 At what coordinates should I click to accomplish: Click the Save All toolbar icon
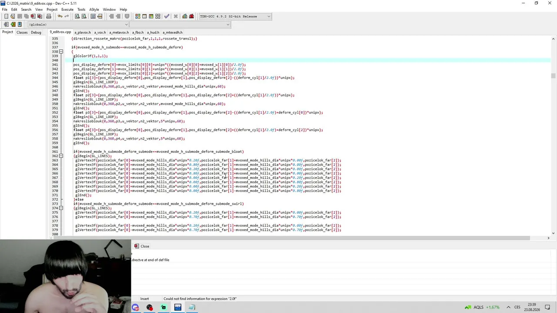pyautogui.click(x=26, y=17)
